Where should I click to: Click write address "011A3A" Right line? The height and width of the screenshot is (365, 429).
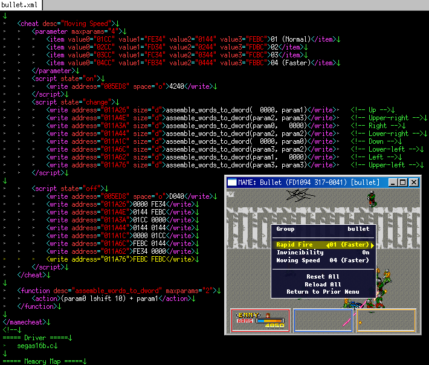[193, 126]
